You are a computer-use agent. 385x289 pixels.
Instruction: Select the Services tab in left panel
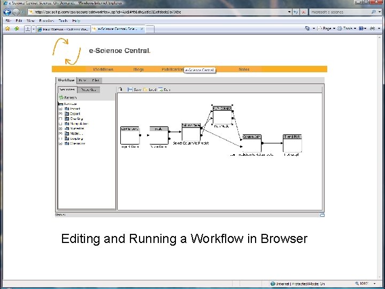[x=67, y=89]
